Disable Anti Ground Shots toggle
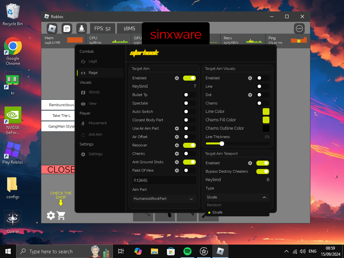 click(x=189, y=162)
